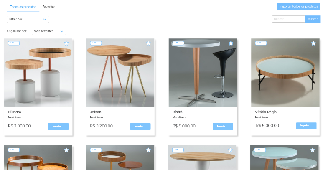Click 'Importar todos os produtos' button
This screenshot has height=170, width=328.
click(299, 7)
